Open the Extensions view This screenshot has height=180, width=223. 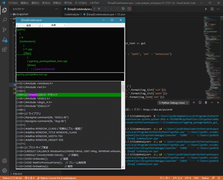click(x=5, y=50)
